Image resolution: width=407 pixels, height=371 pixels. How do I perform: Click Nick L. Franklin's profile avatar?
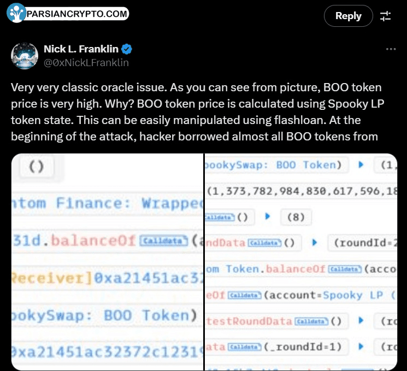pos(25,56)
